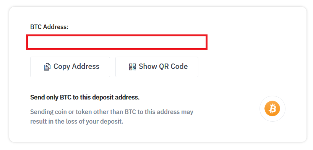Click the gray "Sending coin or token" line
The image size is (313, 150).
(112, 112)
